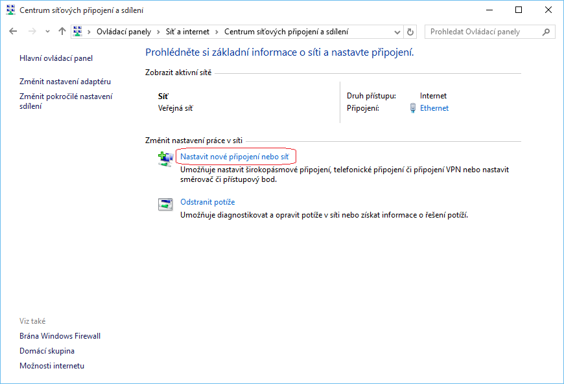The width and height of the screenshot is (564, 384).
Task: Click the search magnifier icon
Action: [x=548, y=31]
